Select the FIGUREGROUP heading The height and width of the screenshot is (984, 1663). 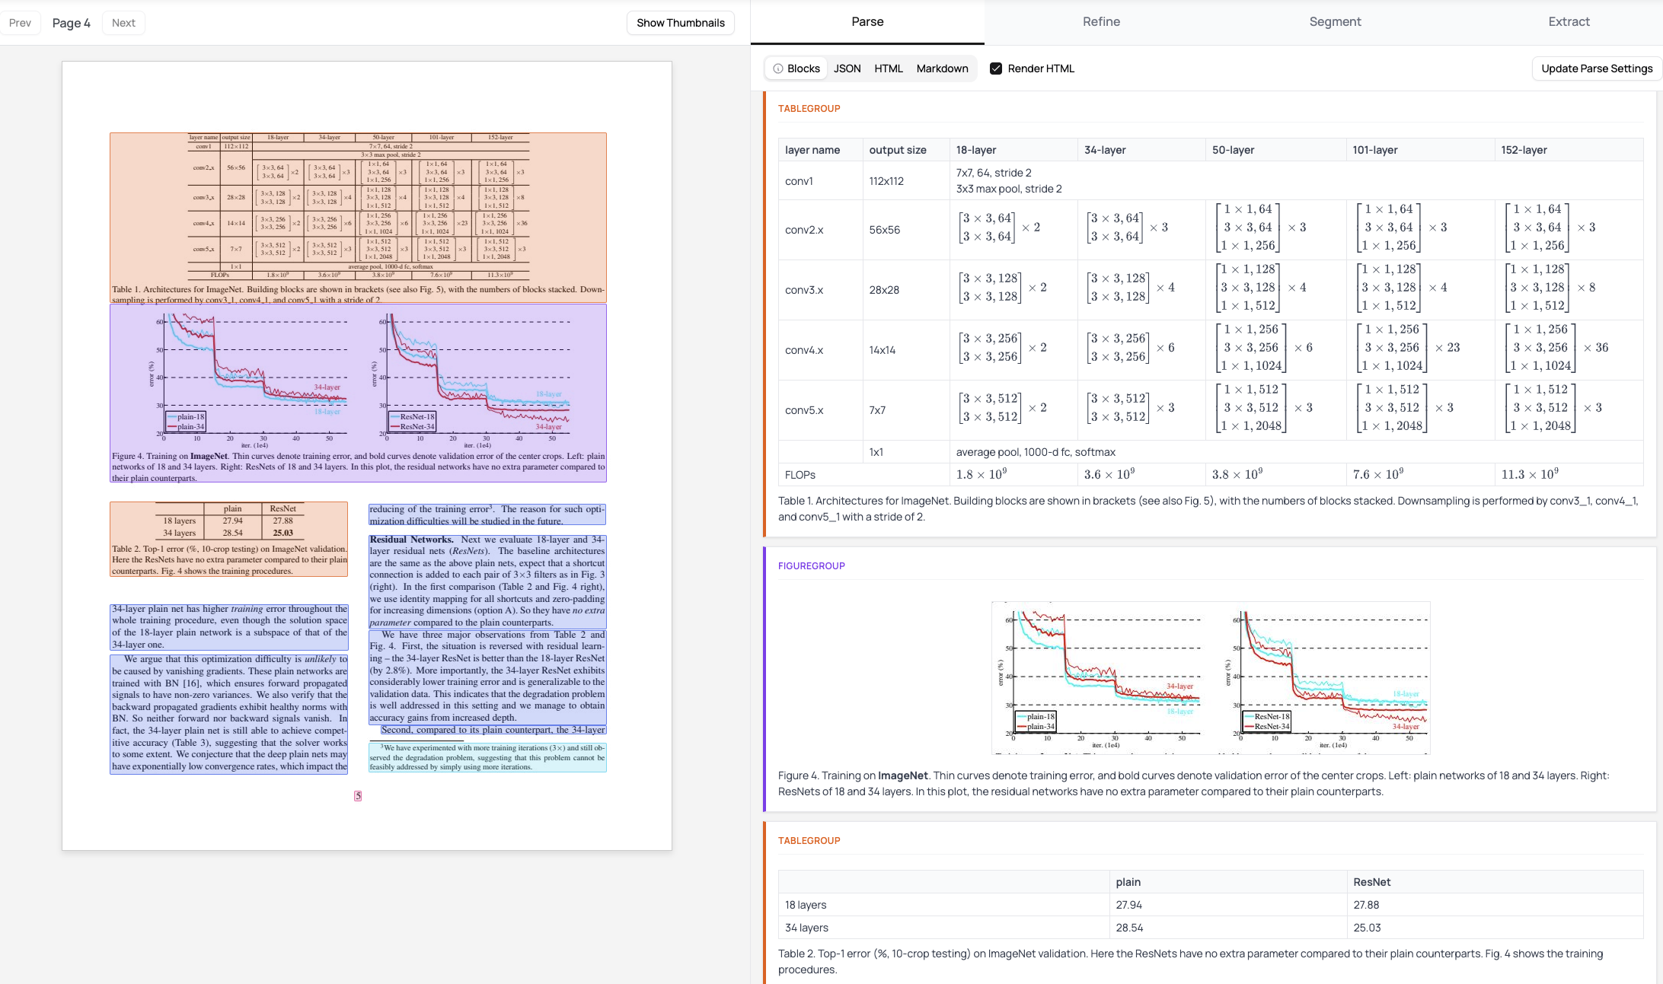[812, 565]
